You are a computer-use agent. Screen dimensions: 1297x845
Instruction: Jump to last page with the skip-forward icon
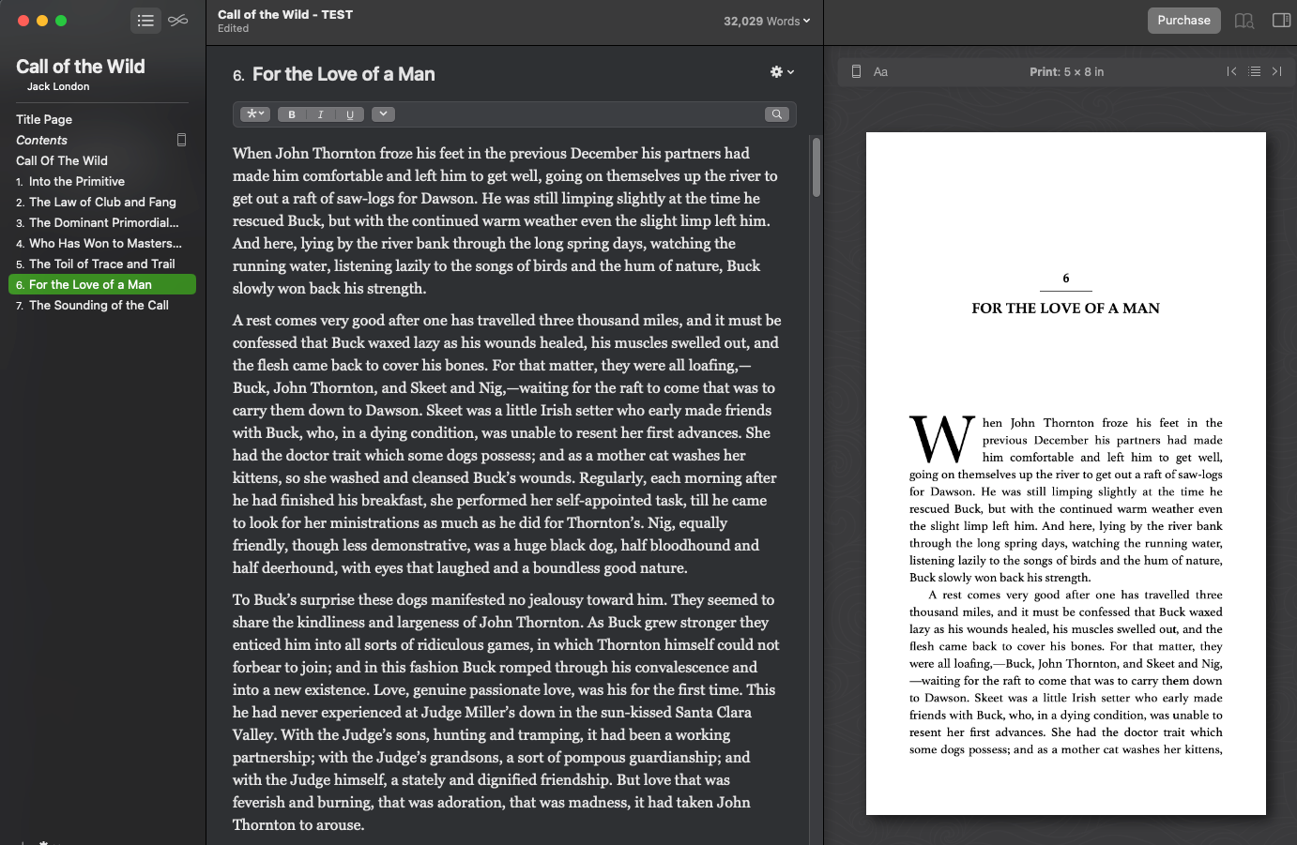(x=1276, y=71)
